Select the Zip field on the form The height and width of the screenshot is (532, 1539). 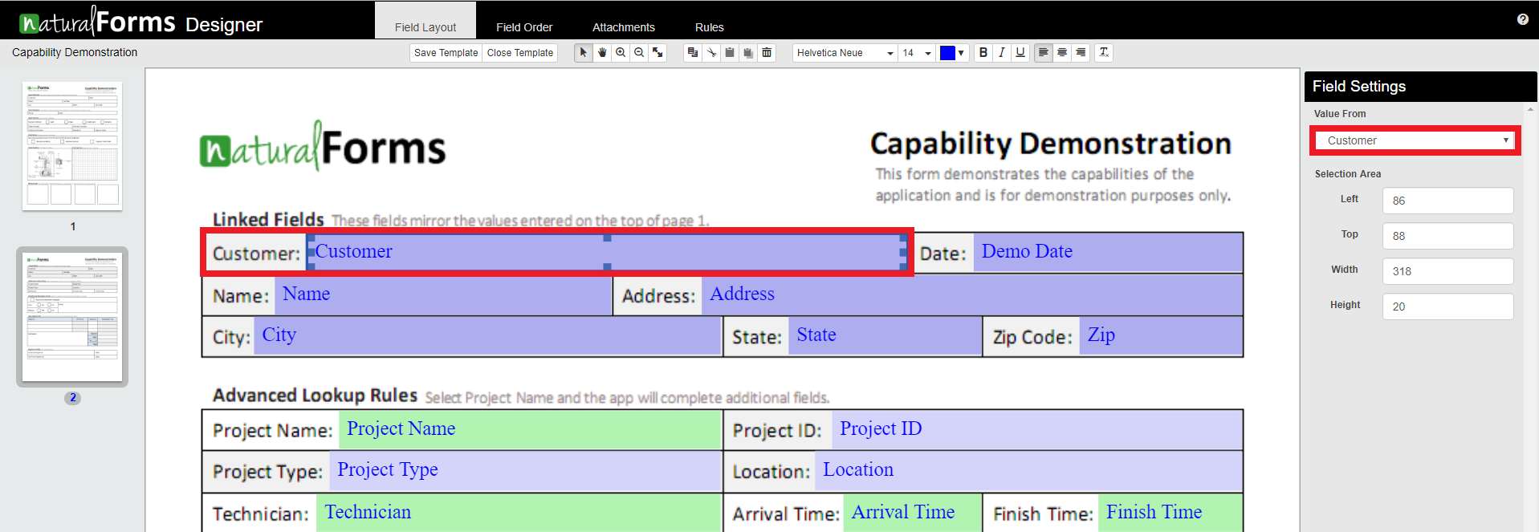click(x=1161, y=336)
